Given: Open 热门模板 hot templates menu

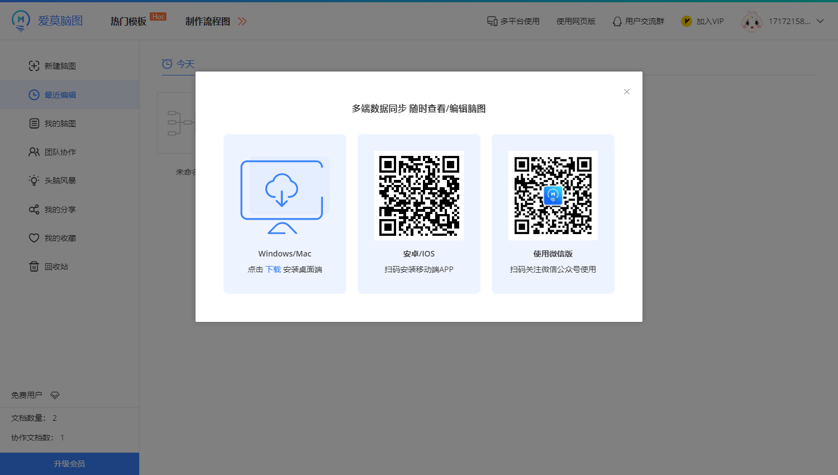Looking at the screenshot, I should pos(128,21).
